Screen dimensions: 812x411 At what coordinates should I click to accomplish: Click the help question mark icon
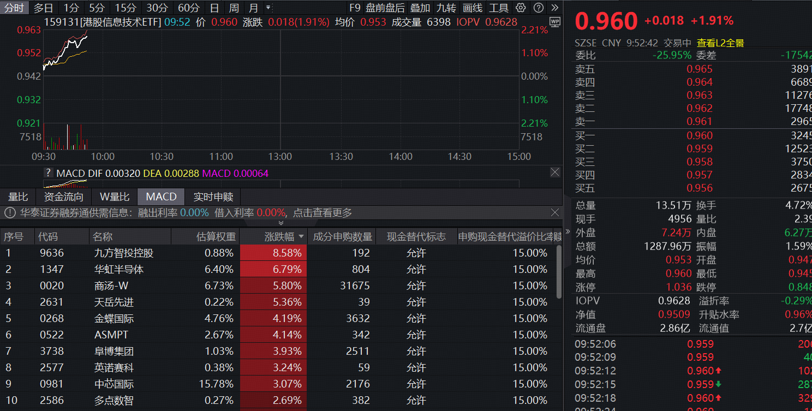click(538, 8)
